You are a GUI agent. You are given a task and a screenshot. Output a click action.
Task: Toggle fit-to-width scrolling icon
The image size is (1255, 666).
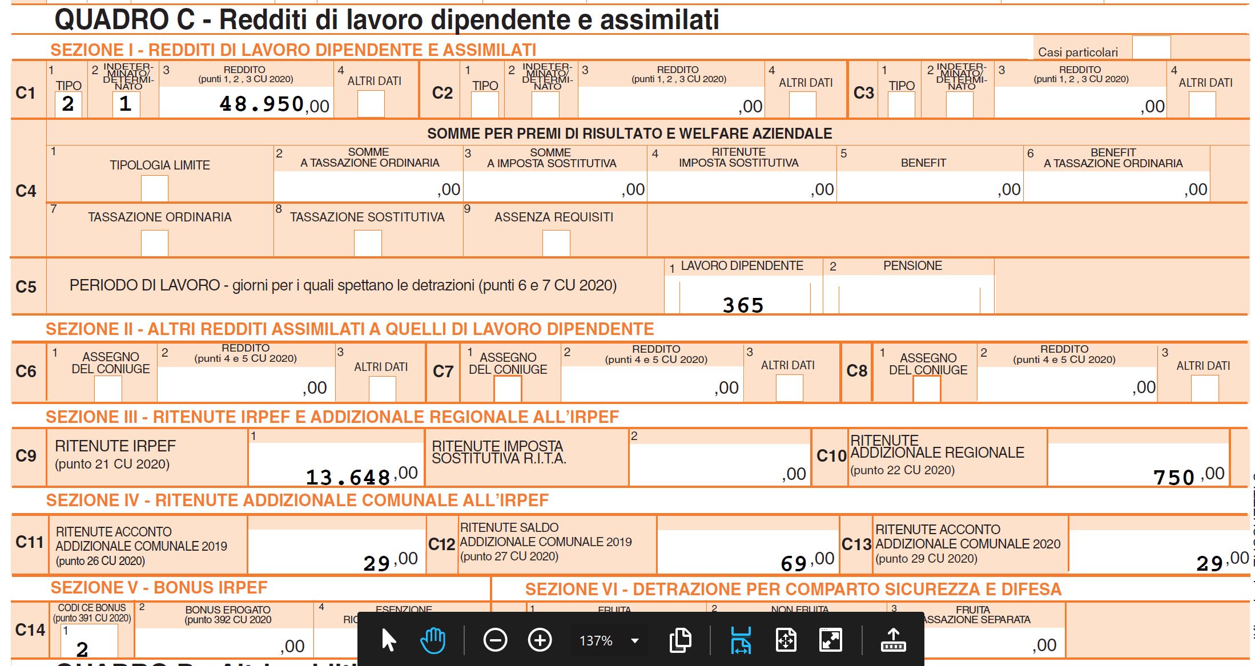[741, 640]
